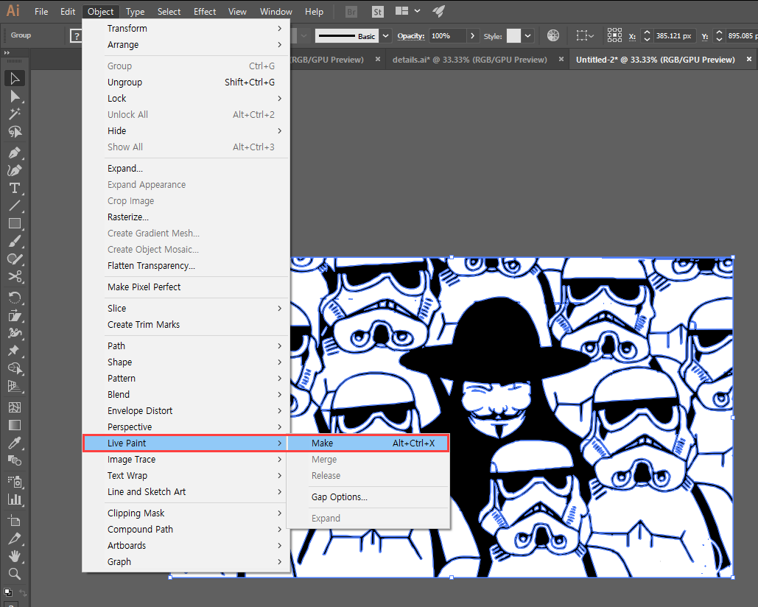Click Create Trim Marks entry

(x=186, y=325)
